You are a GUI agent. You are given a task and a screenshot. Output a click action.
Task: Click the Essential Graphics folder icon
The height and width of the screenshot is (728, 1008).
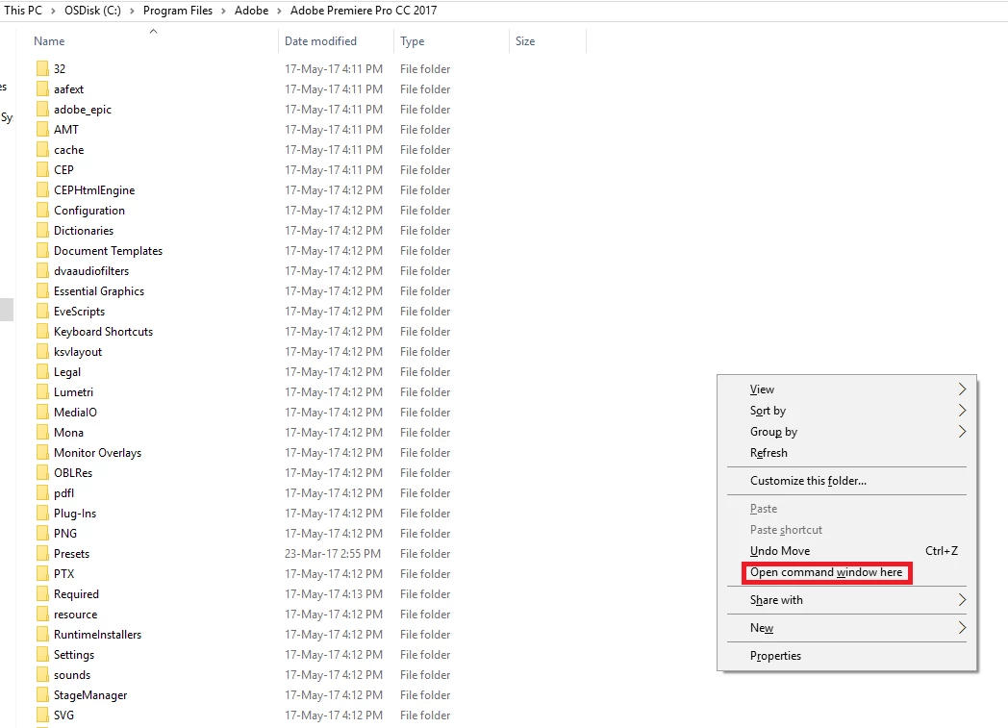click(42, 291)
